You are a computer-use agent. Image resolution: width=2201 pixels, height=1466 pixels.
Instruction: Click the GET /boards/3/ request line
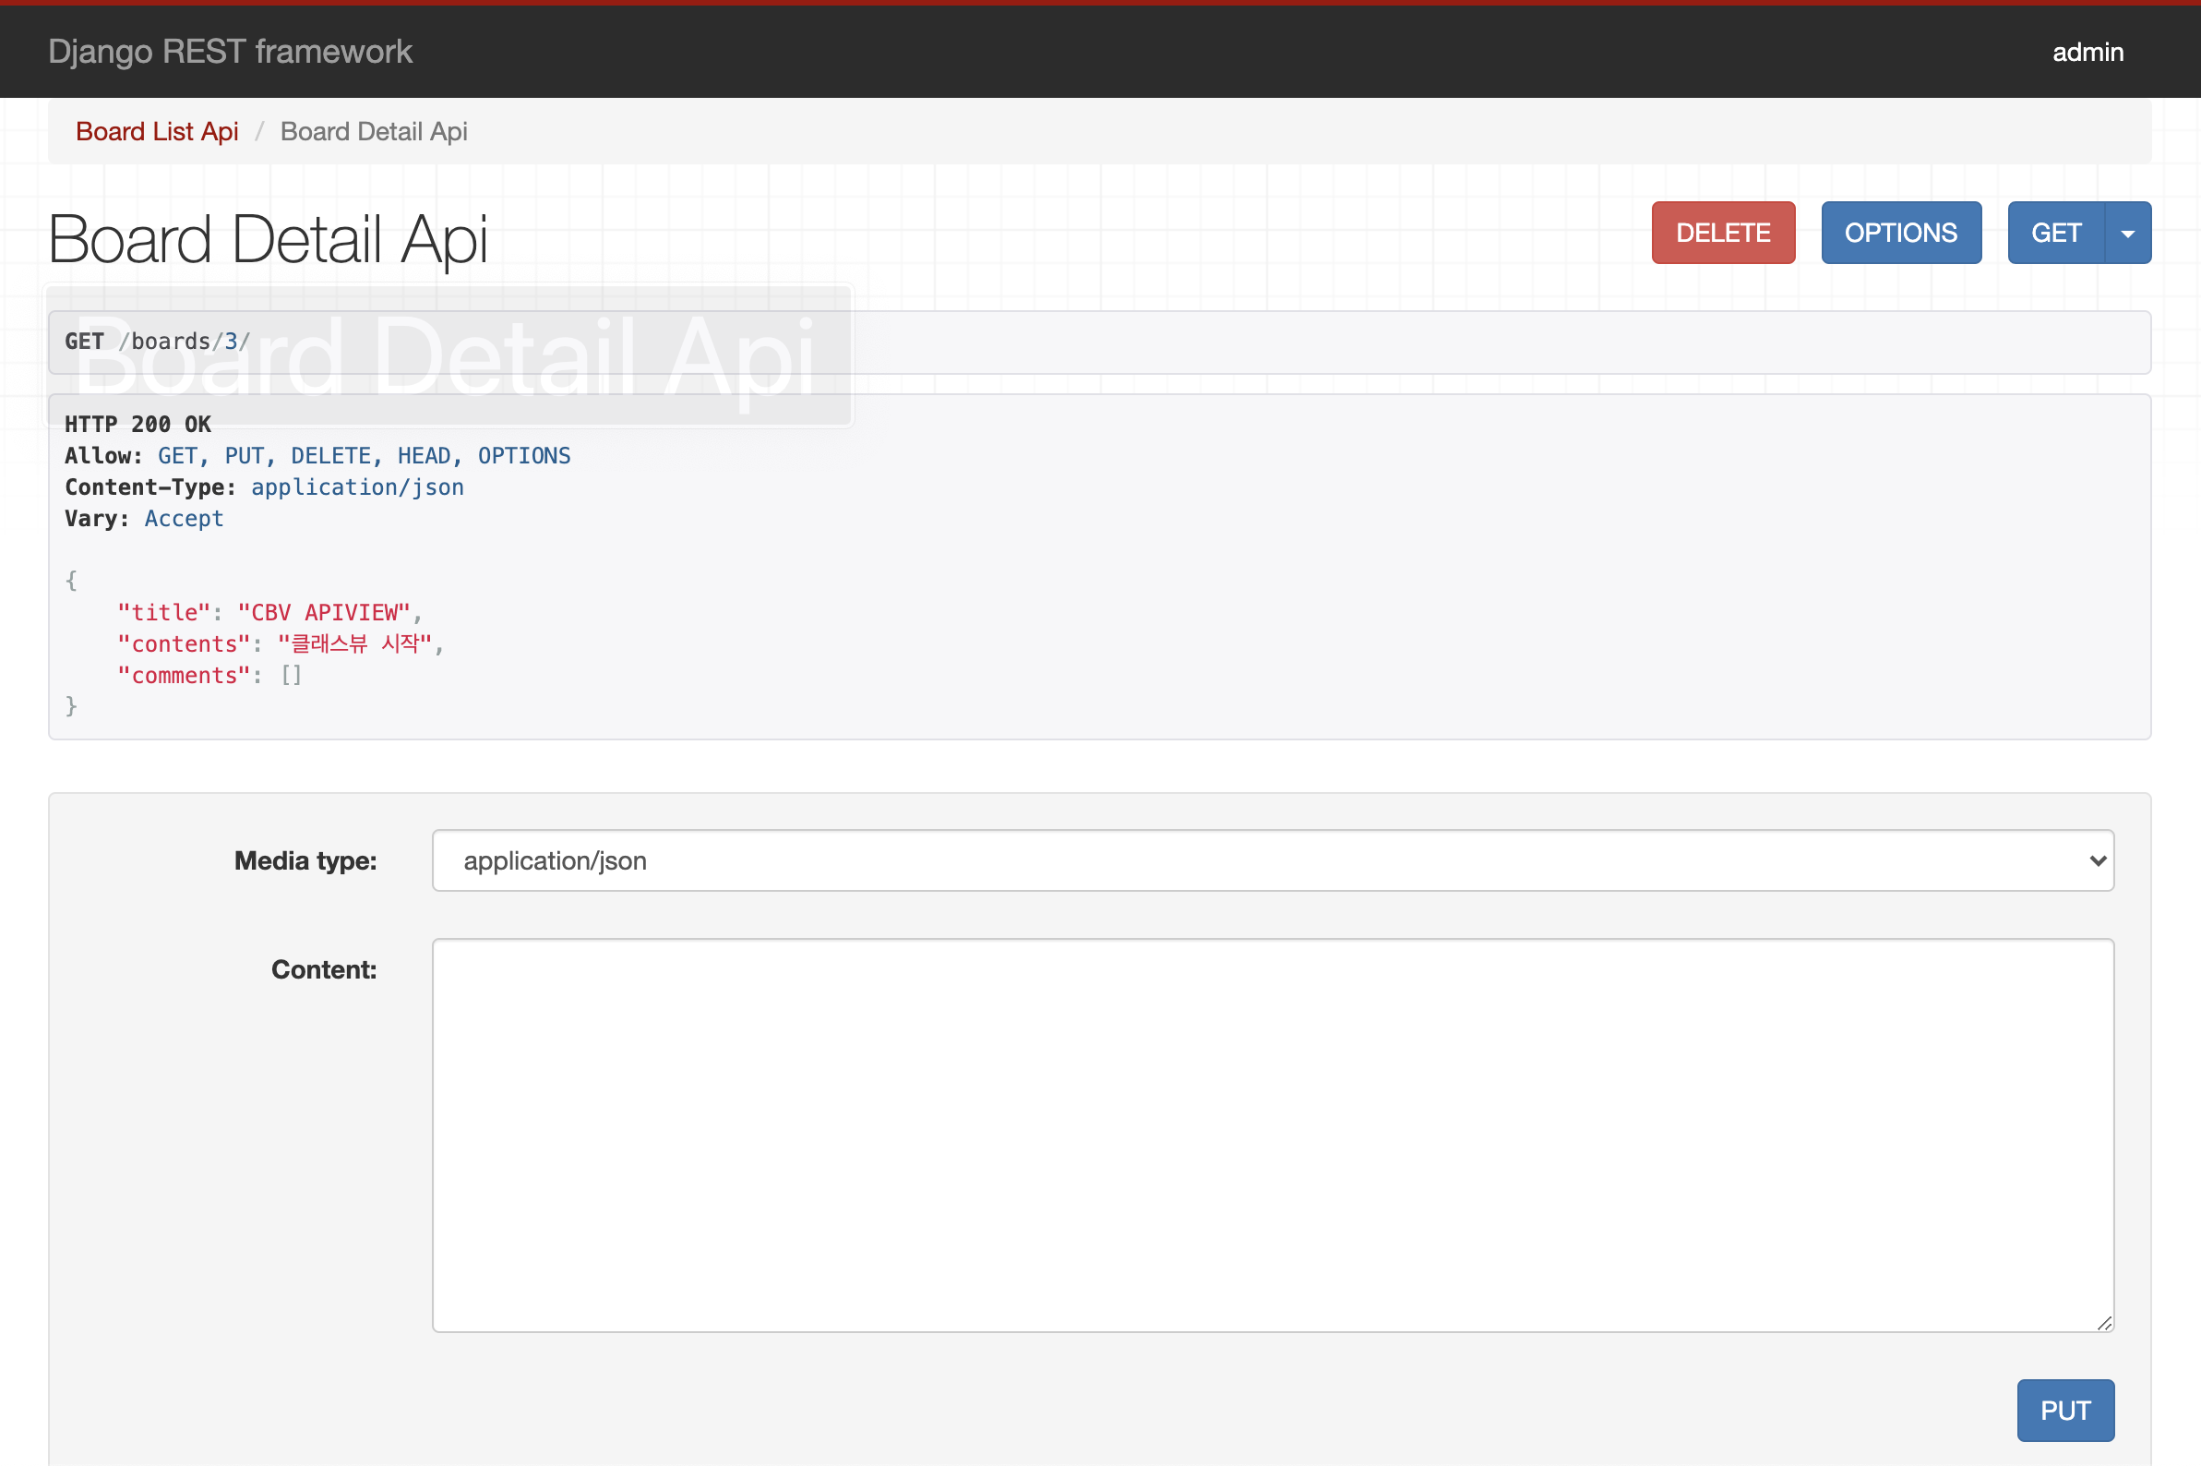157,342
